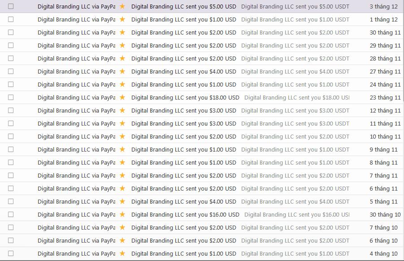The width and height of the screenshot is (404, 261).
Task: Tick the checkbox on the 27 tháng 11 row
Action: 11,71
